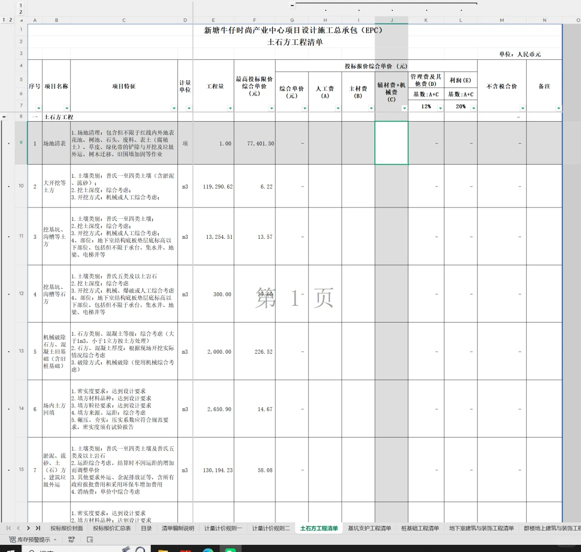The height and width of the screenshot is (552, 581).
Task: Open filter dropdown next to 20%
Action: 474,108
